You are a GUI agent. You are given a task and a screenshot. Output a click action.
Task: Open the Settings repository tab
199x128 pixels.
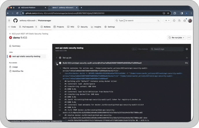point(110,27)
